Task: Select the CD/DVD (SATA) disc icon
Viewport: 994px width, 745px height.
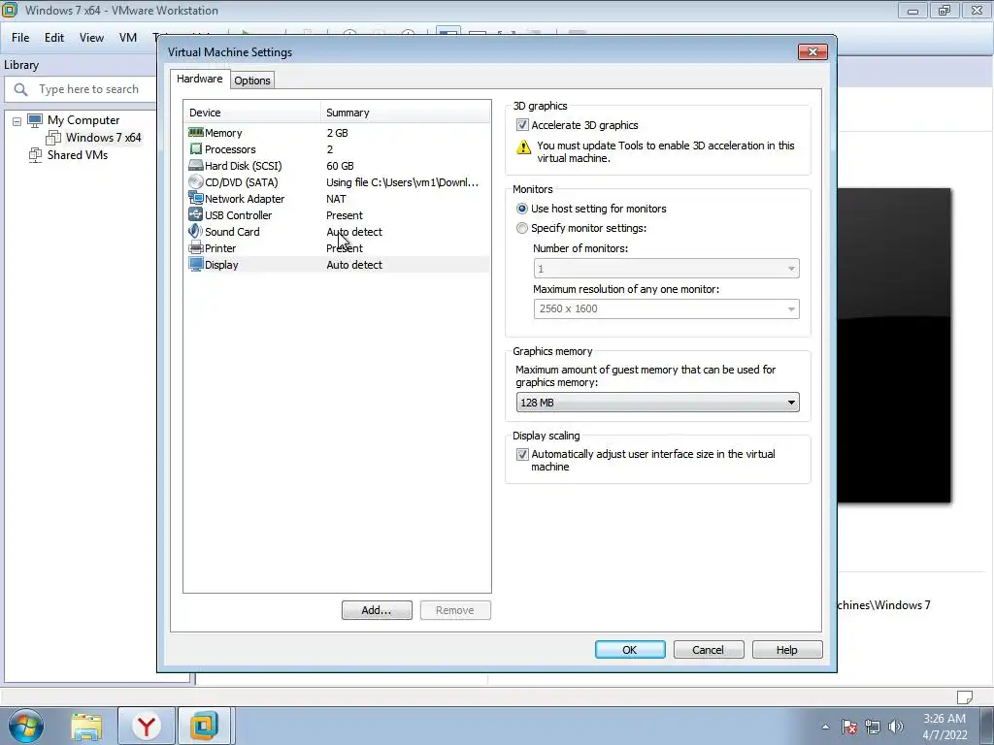Action: (x=196, y=181)
